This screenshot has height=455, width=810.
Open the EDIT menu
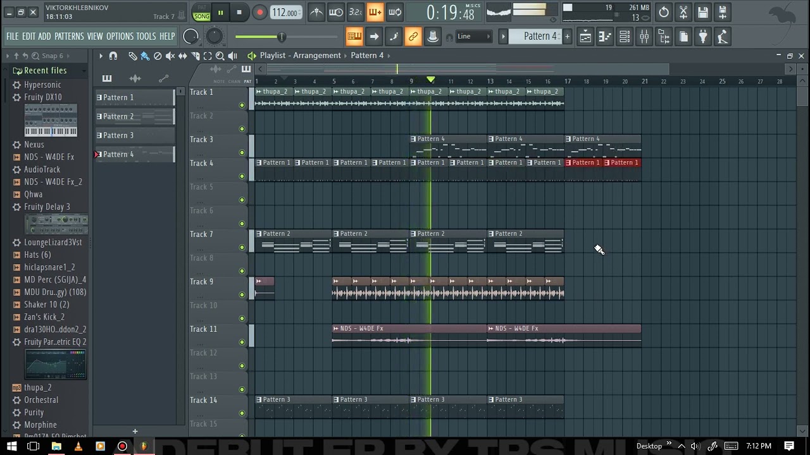coord(28,37)
